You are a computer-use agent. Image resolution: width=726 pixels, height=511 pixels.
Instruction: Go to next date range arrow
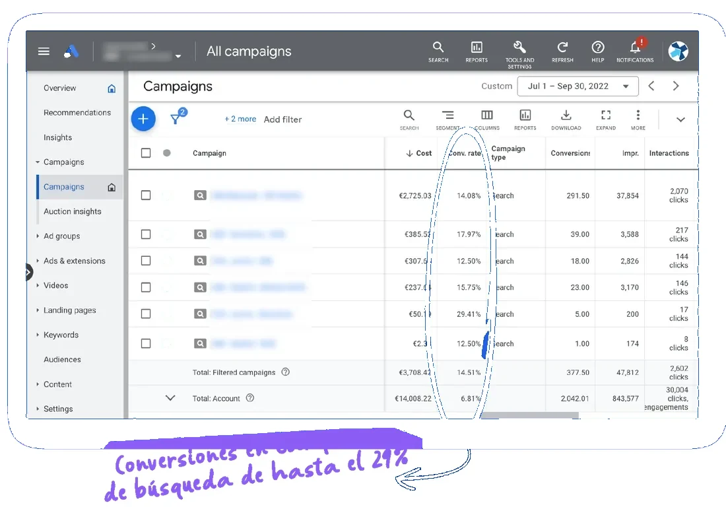pyautogui.click(x=676, y=86)
